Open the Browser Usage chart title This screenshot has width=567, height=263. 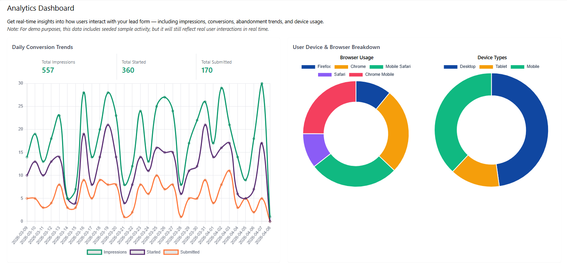coord(356,57)
